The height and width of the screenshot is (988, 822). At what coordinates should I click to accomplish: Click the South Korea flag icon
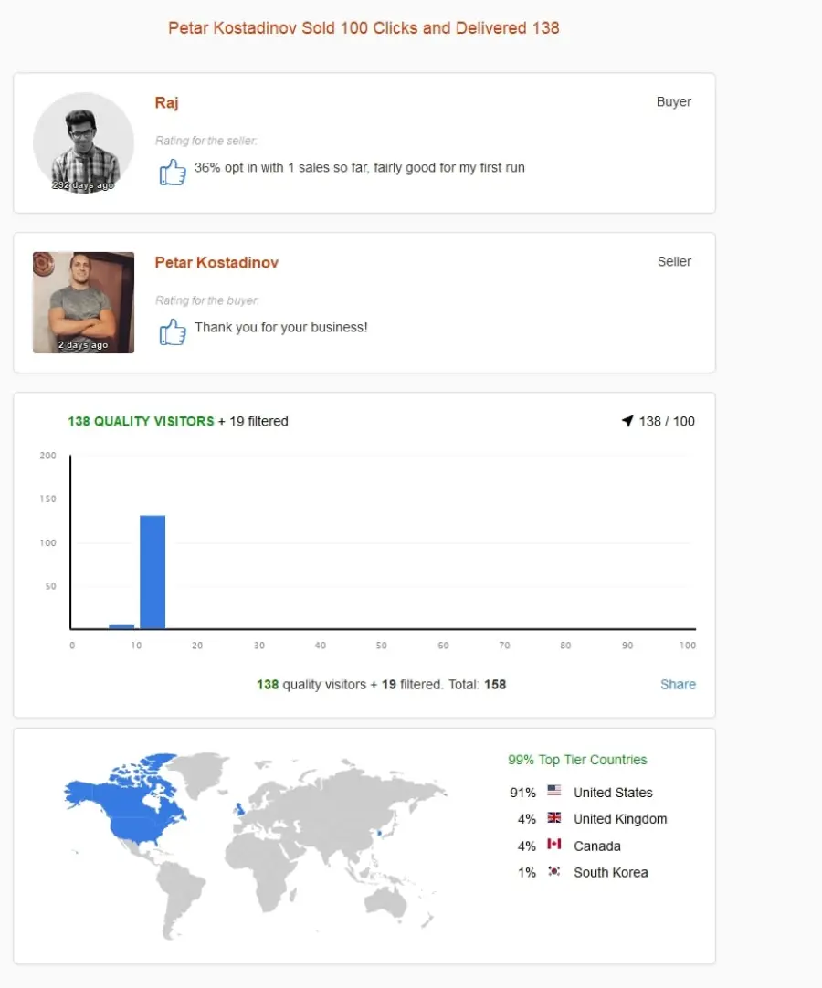(x=554, y=871)
